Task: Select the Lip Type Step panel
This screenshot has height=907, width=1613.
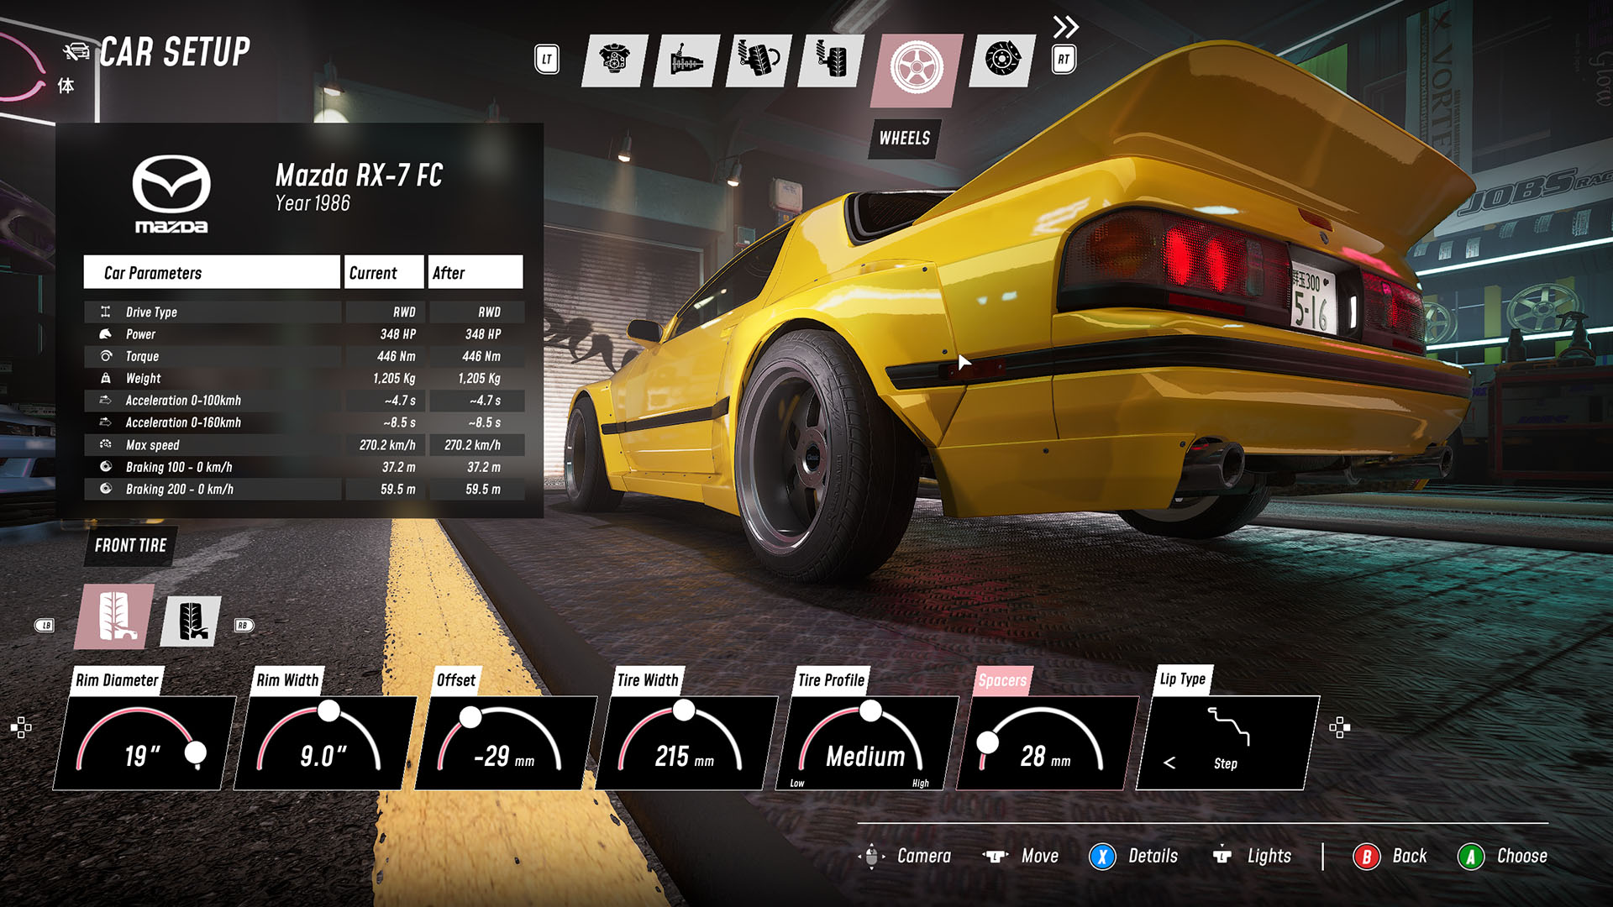Action: [1226, 742]
